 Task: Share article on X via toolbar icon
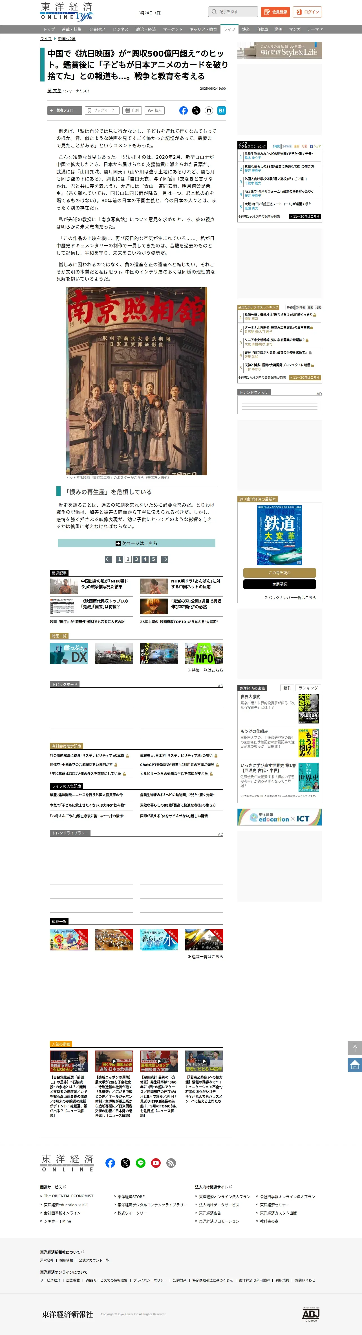tap(196, 111)
